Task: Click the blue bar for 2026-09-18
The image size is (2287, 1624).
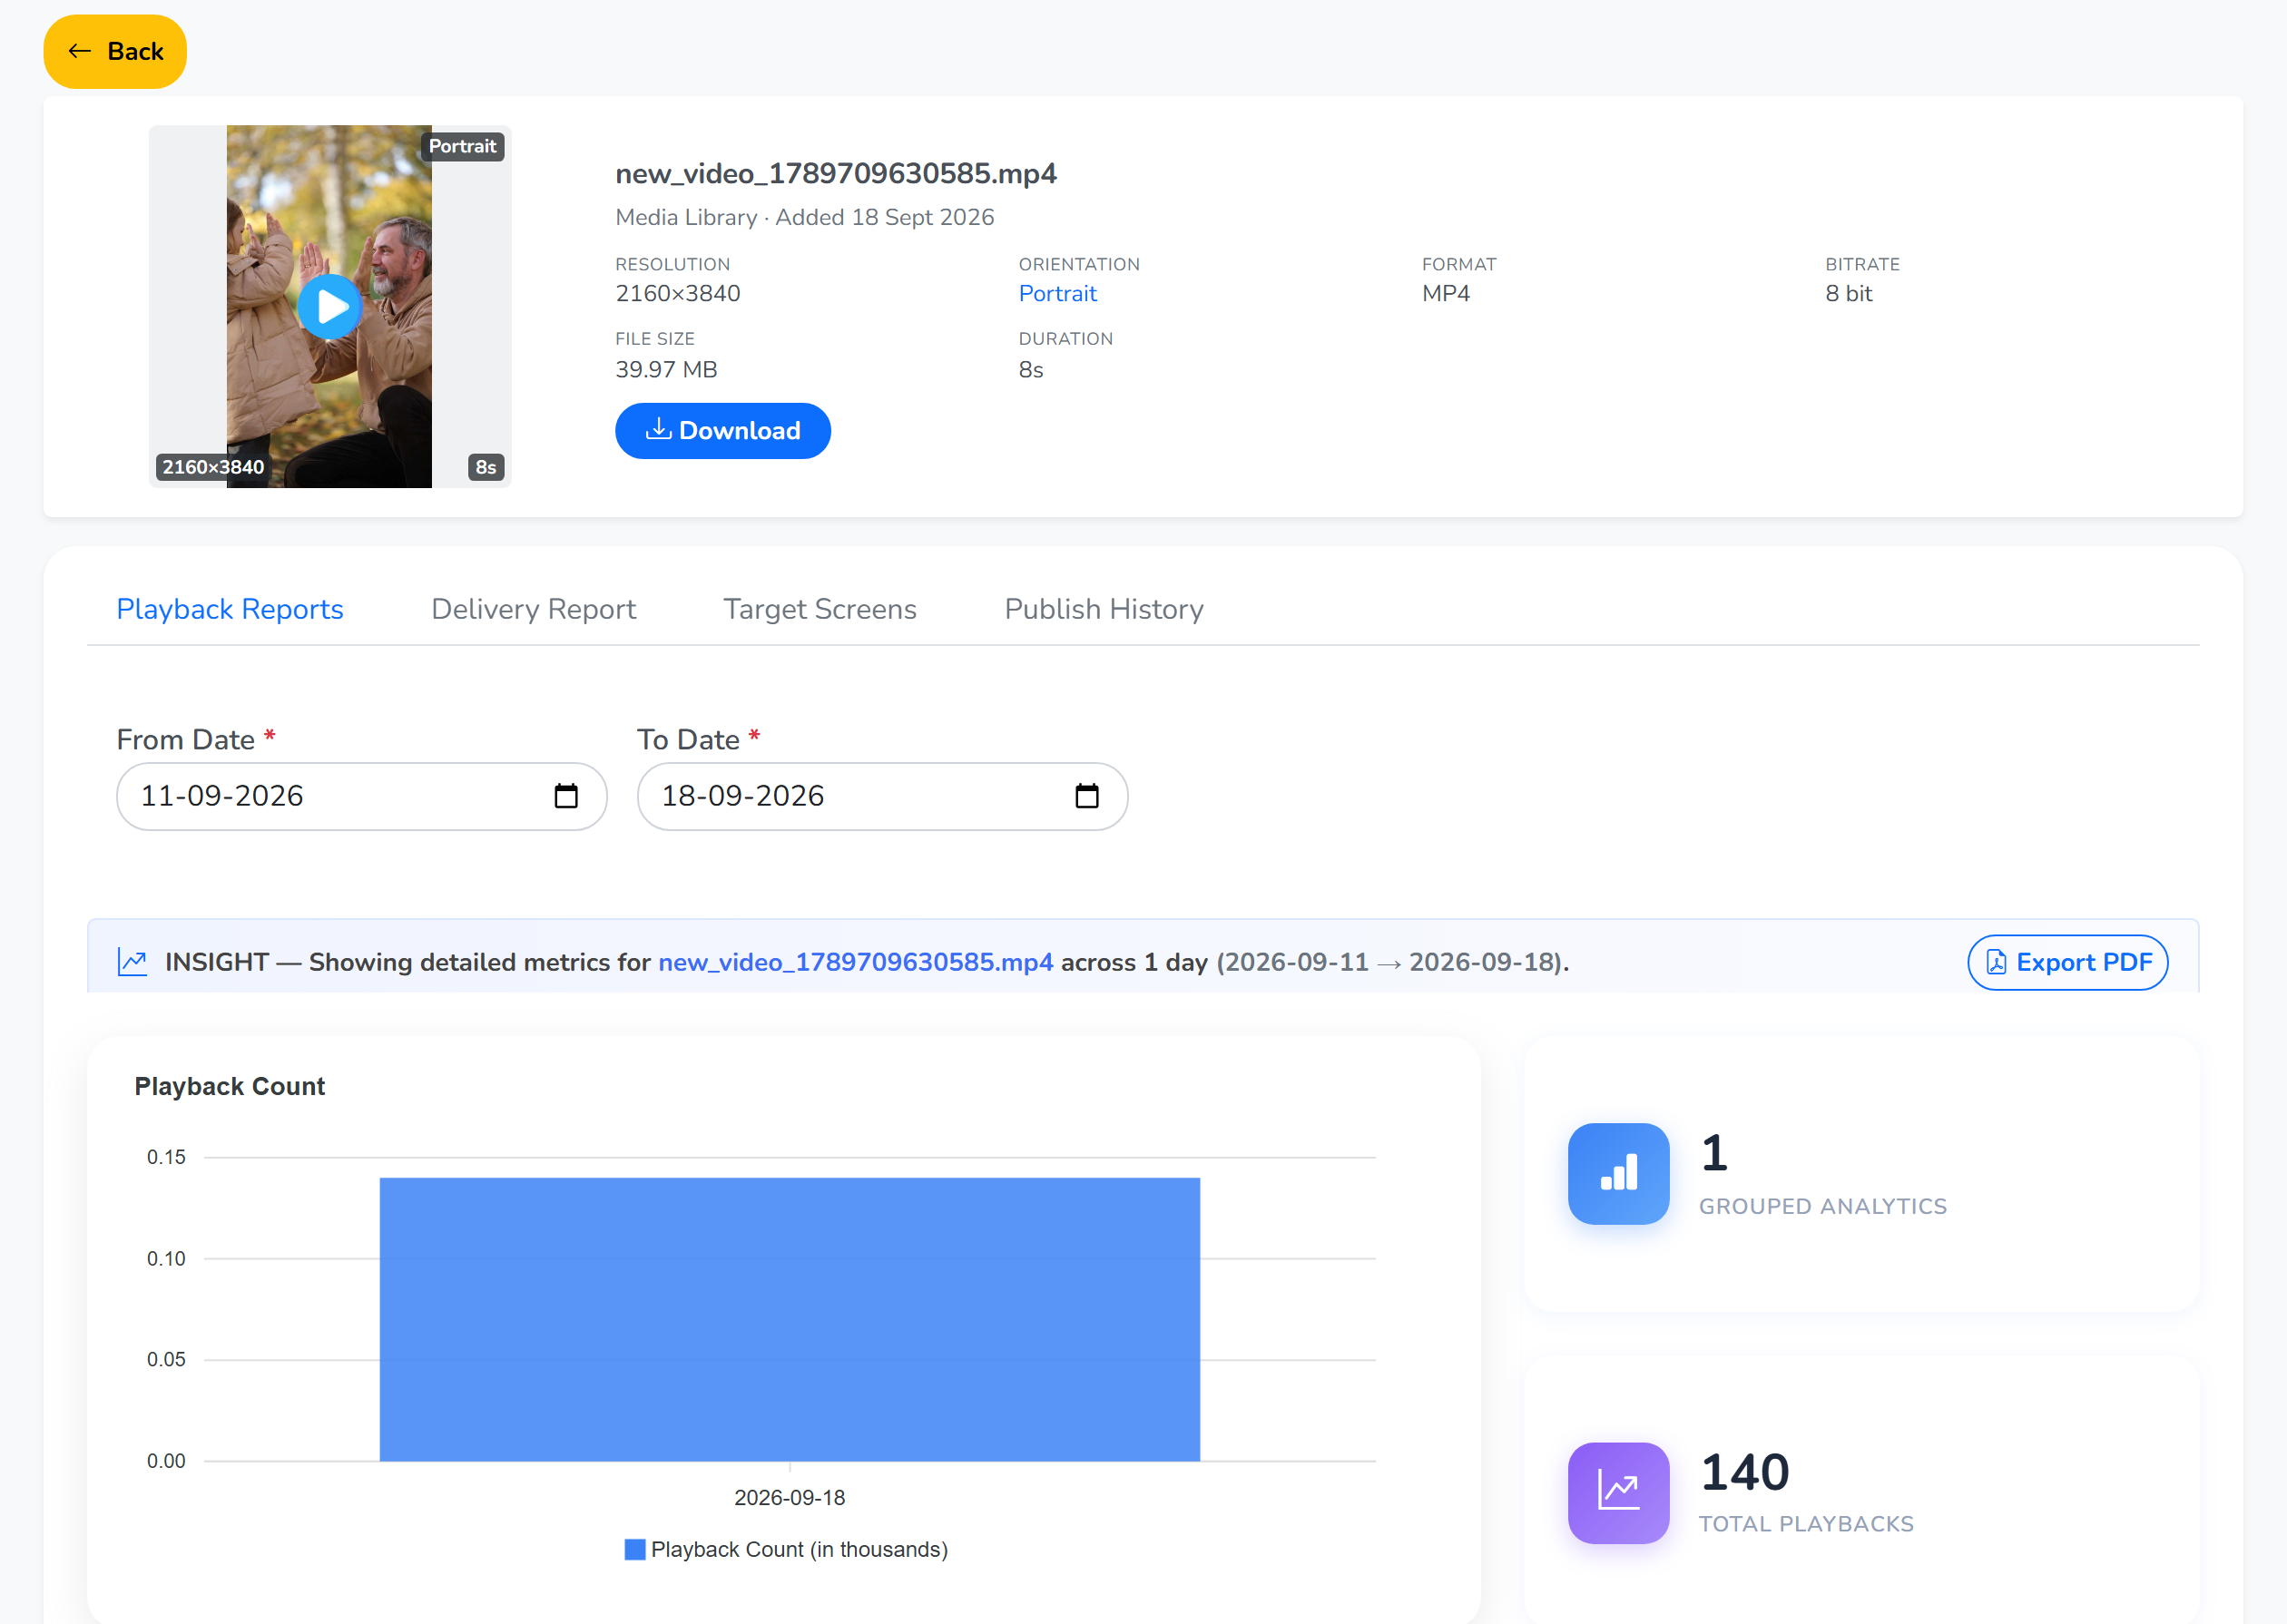Action: coord(790,1319)
